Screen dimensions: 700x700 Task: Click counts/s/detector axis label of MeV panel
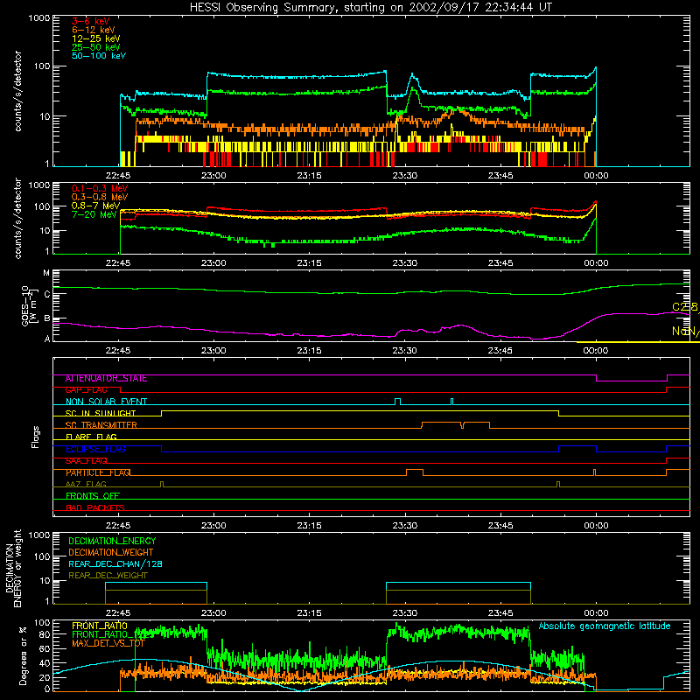pos(17,218)
